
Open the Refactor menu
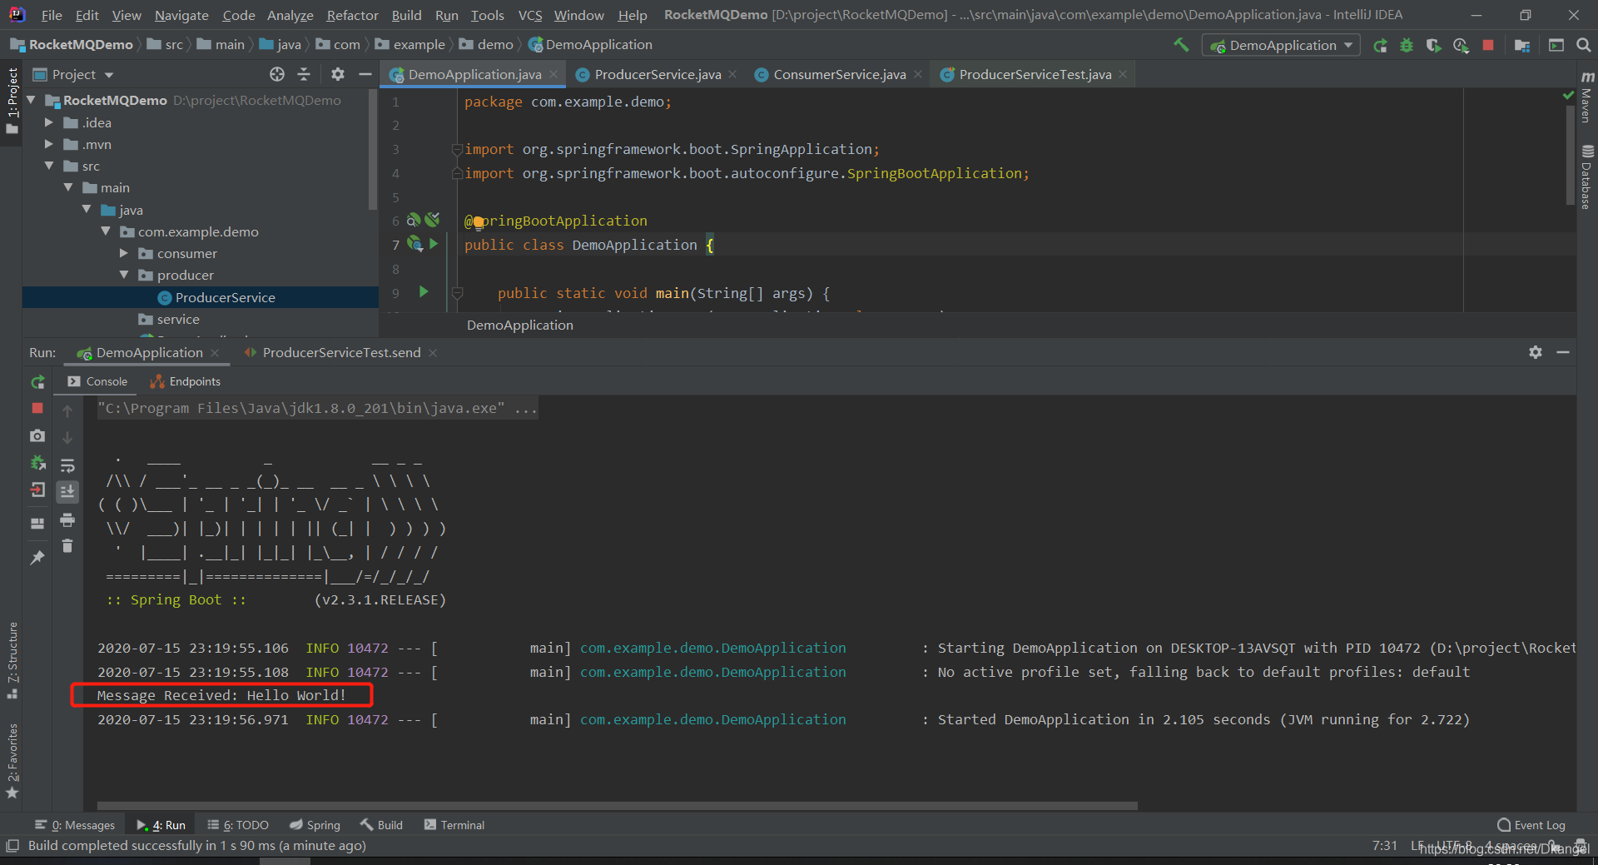[352, 15]
